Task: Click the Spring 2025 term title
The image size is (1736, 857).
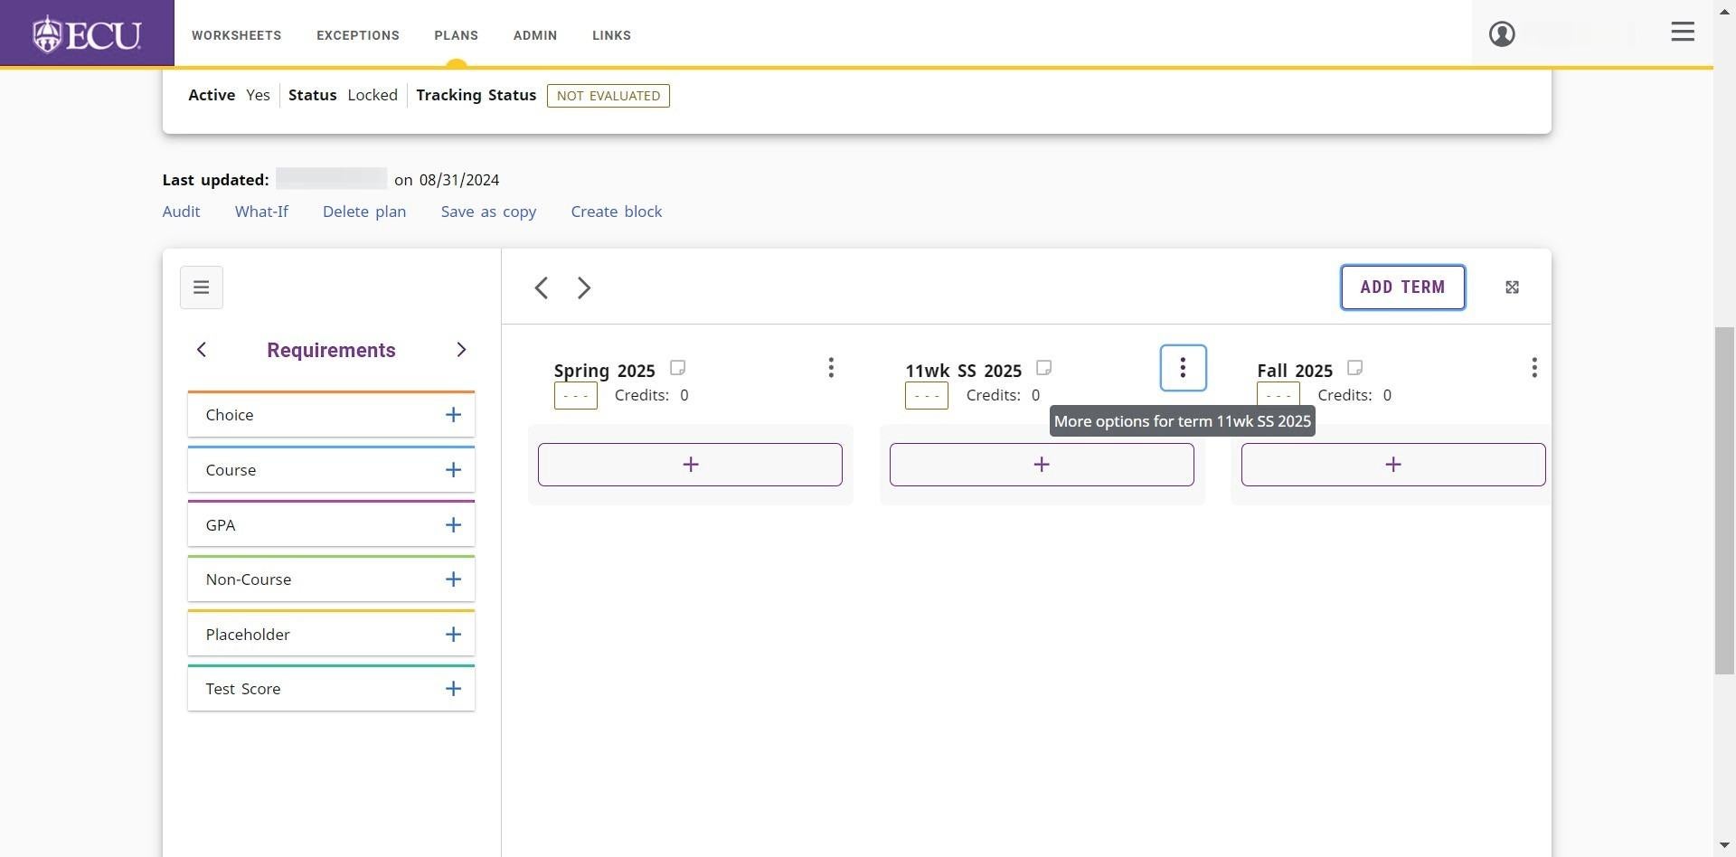Action: 604,371
